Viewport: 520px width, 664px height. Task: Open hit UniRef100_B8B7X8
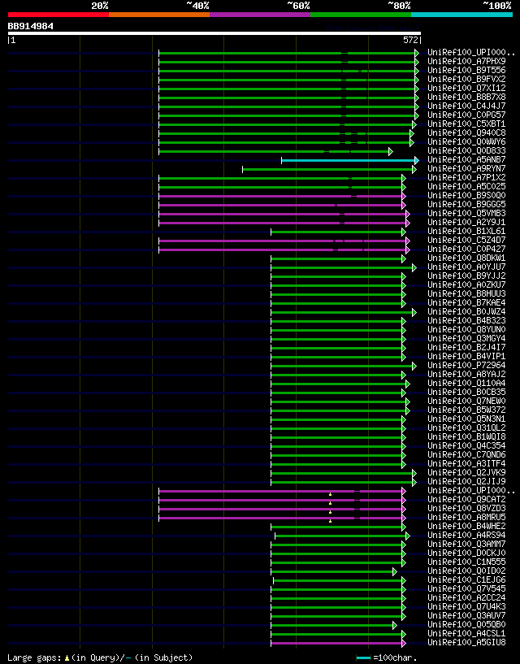tap(466, 97)
